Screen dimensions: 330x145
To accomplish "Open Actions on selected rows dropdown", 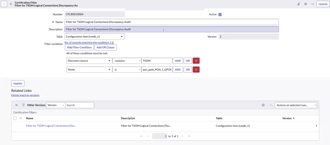I will (296, 105).
